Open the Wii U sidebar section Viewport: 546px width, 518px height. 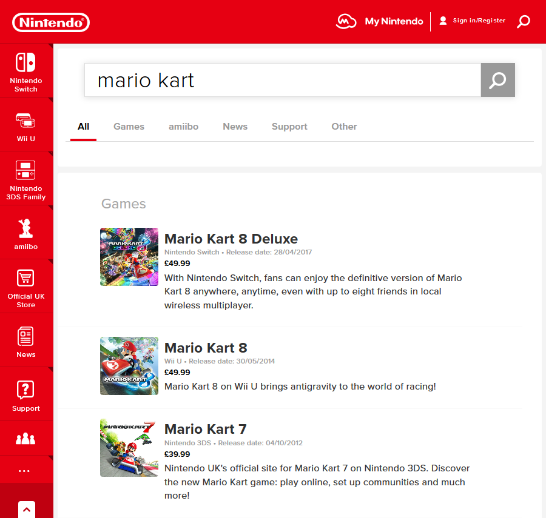coord(26,126)
